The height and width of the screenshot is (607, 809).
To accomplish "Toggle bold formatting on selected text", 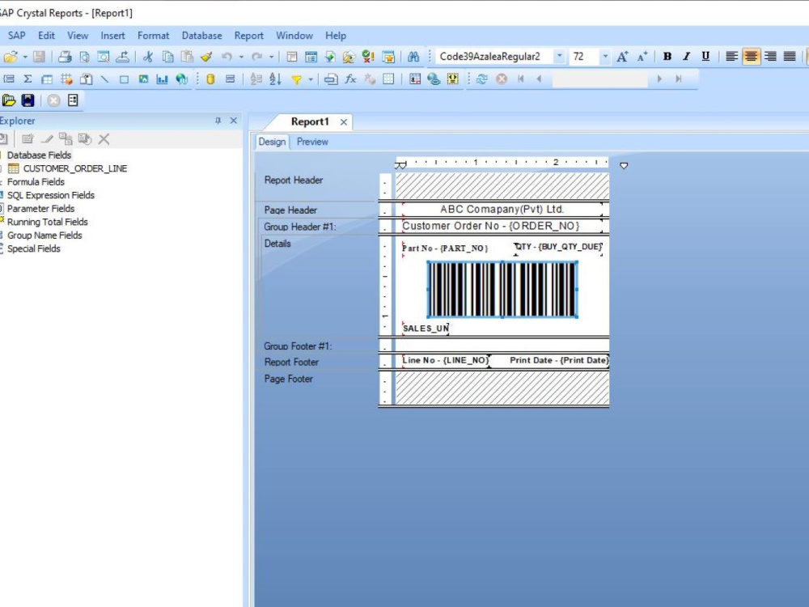I will point(667,57).
